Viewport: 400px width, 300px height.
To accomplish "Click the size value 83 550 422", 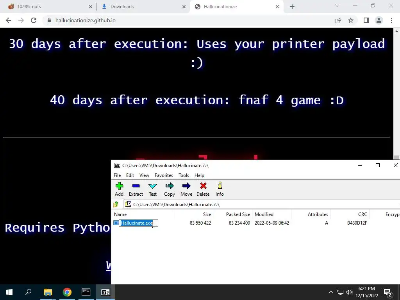I will (x=200, y=223).
